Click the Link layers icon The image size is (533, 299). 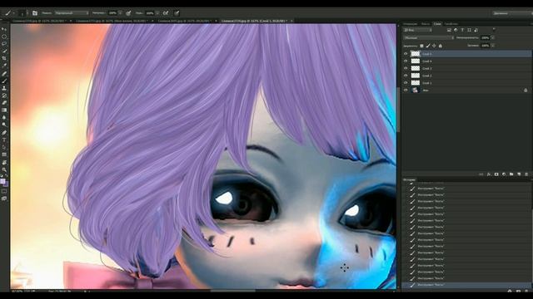pyautogui.click(x=481, y=174)
